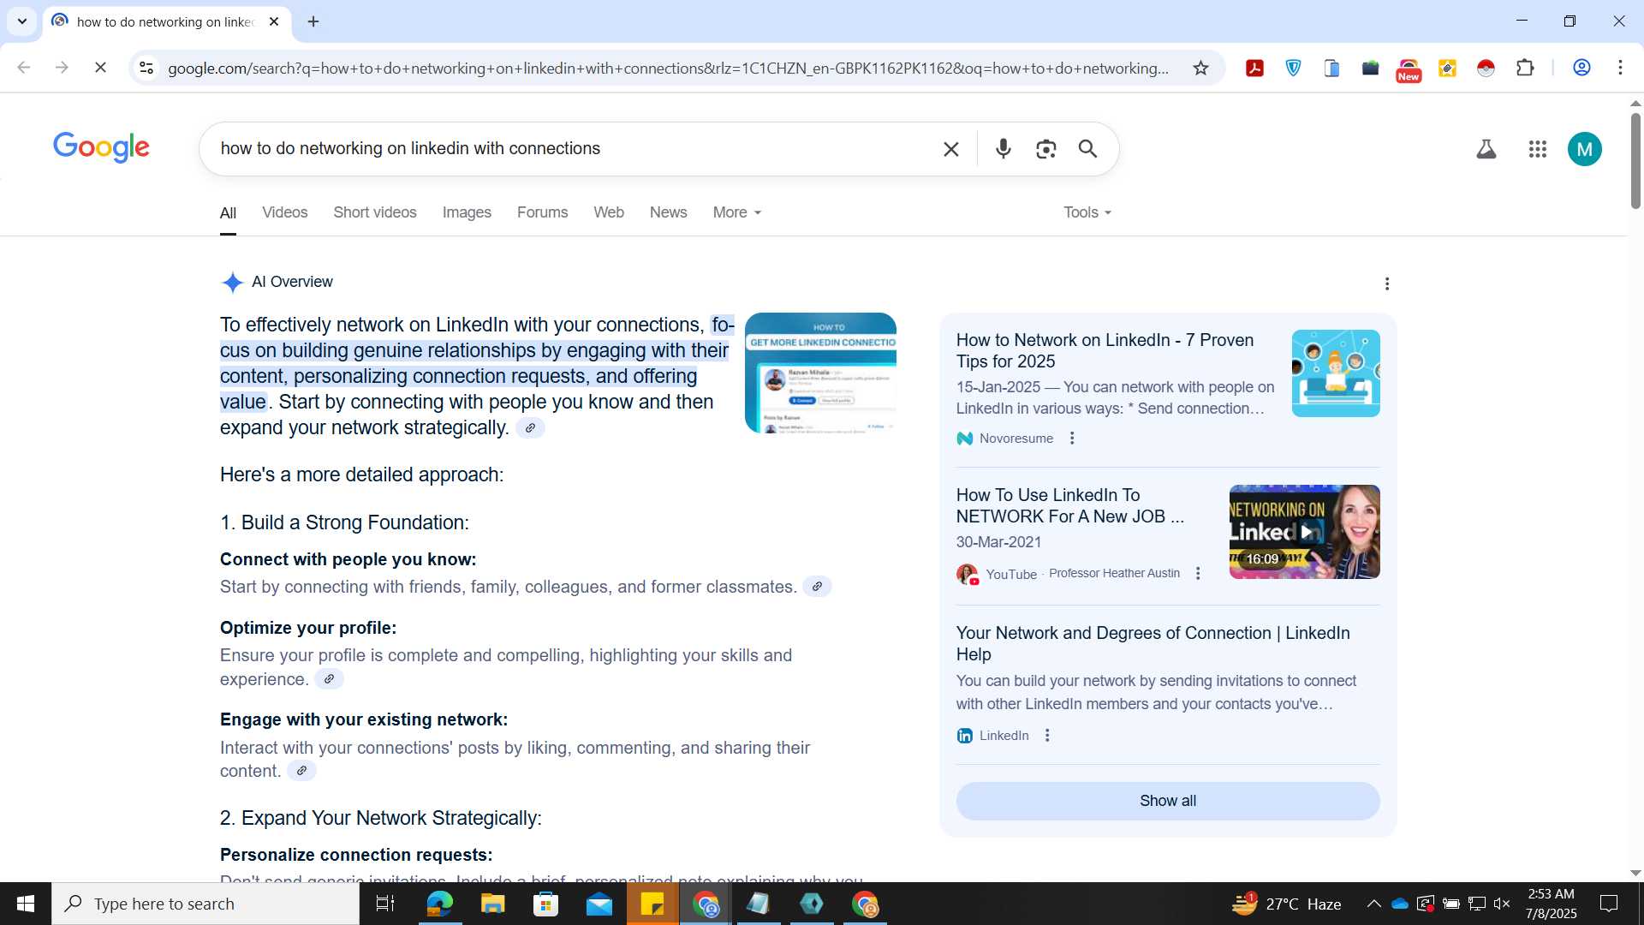Screen dimensions: 1644x925
Task: Open source link after 'content.' under Engage
Action: tap(301, 771)
